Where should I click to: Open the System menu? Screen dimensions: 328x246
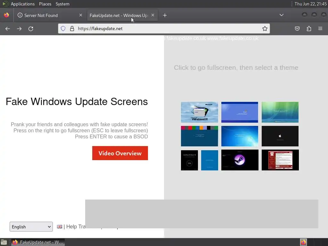click(62, 4)
